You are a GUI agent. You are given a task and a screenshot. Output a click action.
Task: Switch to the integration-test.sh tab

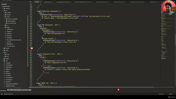click(x=154, y=2)
